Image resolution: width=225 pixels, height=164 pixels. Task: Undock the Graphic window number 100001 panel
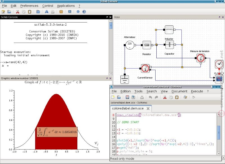107,78
